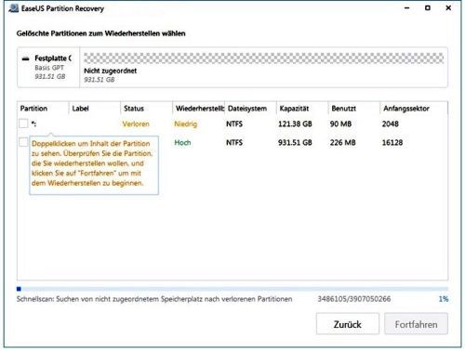
Task: Collapse the Festplatte disk entry
Action: pos(25,58)
